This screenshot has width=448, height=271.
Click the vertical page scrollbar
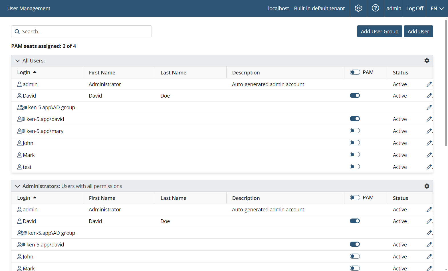446,83
